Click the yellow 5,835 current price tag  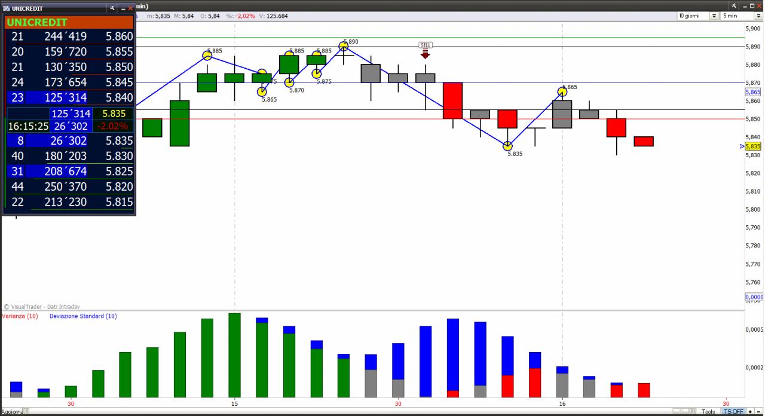pos(752,146)
